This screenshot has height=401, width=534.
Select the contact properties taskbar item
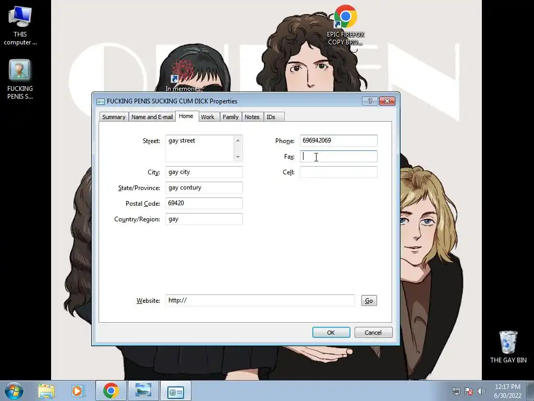point(176,392)
